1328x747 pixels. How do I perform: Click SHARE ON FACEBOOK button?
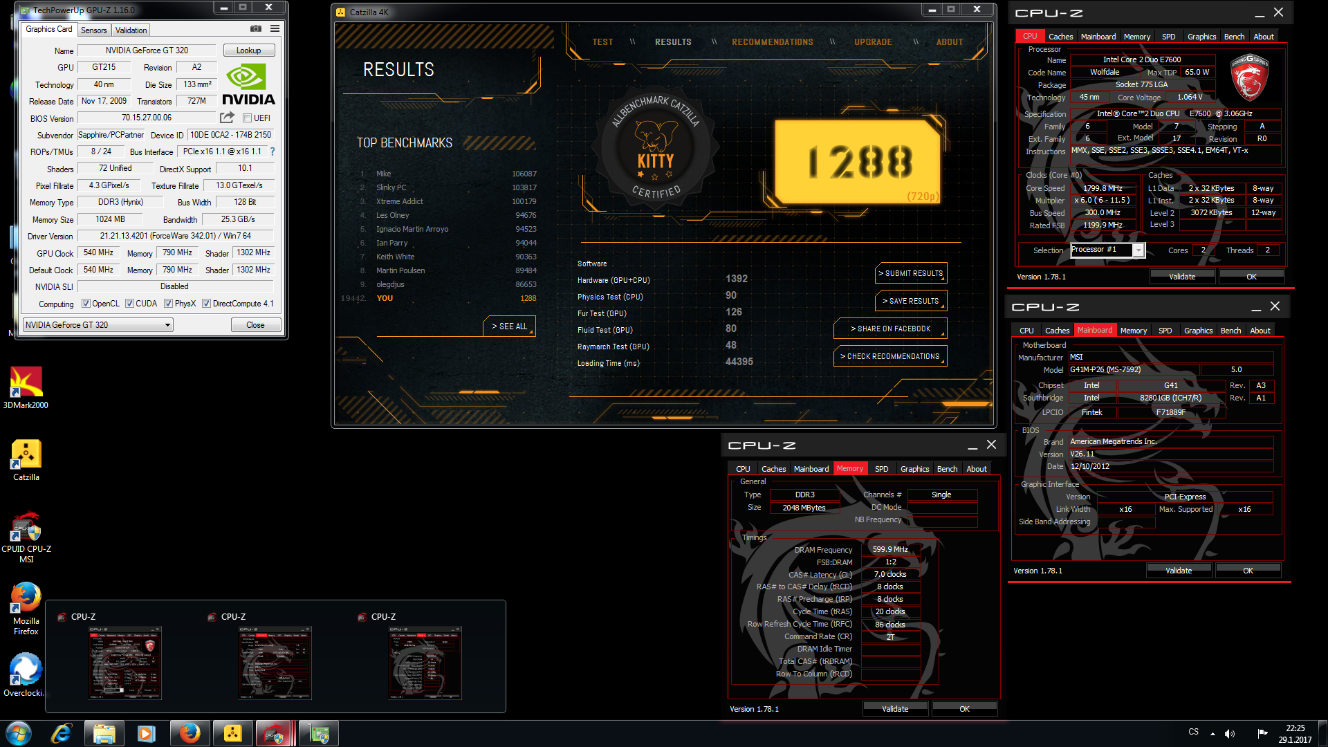[890, 329]
